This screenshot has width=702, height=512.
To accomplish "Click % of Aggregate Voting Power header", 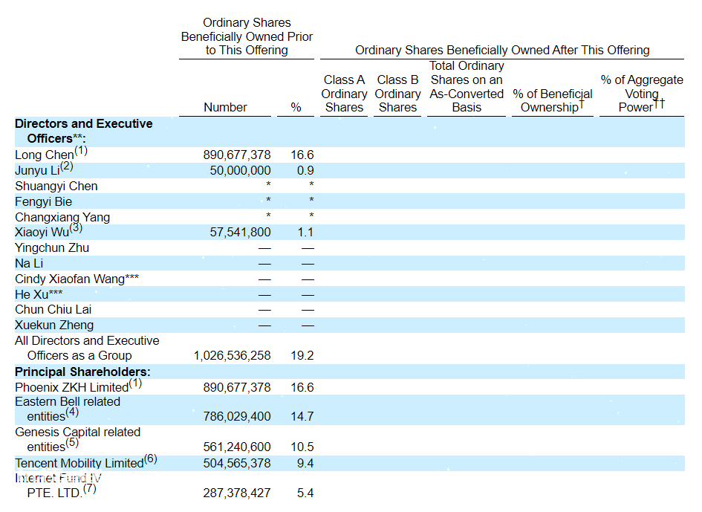I will 642,94.
